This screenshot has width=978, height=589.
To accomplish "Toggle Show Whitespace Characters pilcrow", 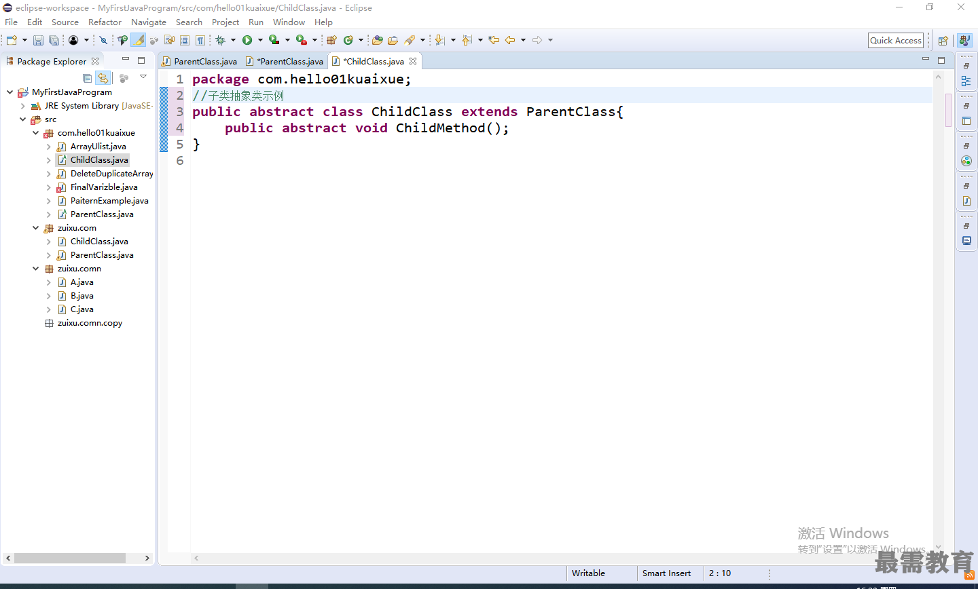I will 200,40.
